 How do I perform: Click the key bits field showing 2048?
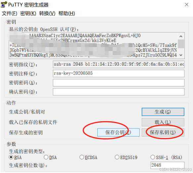pyautogui.click(x=168, y=165)
